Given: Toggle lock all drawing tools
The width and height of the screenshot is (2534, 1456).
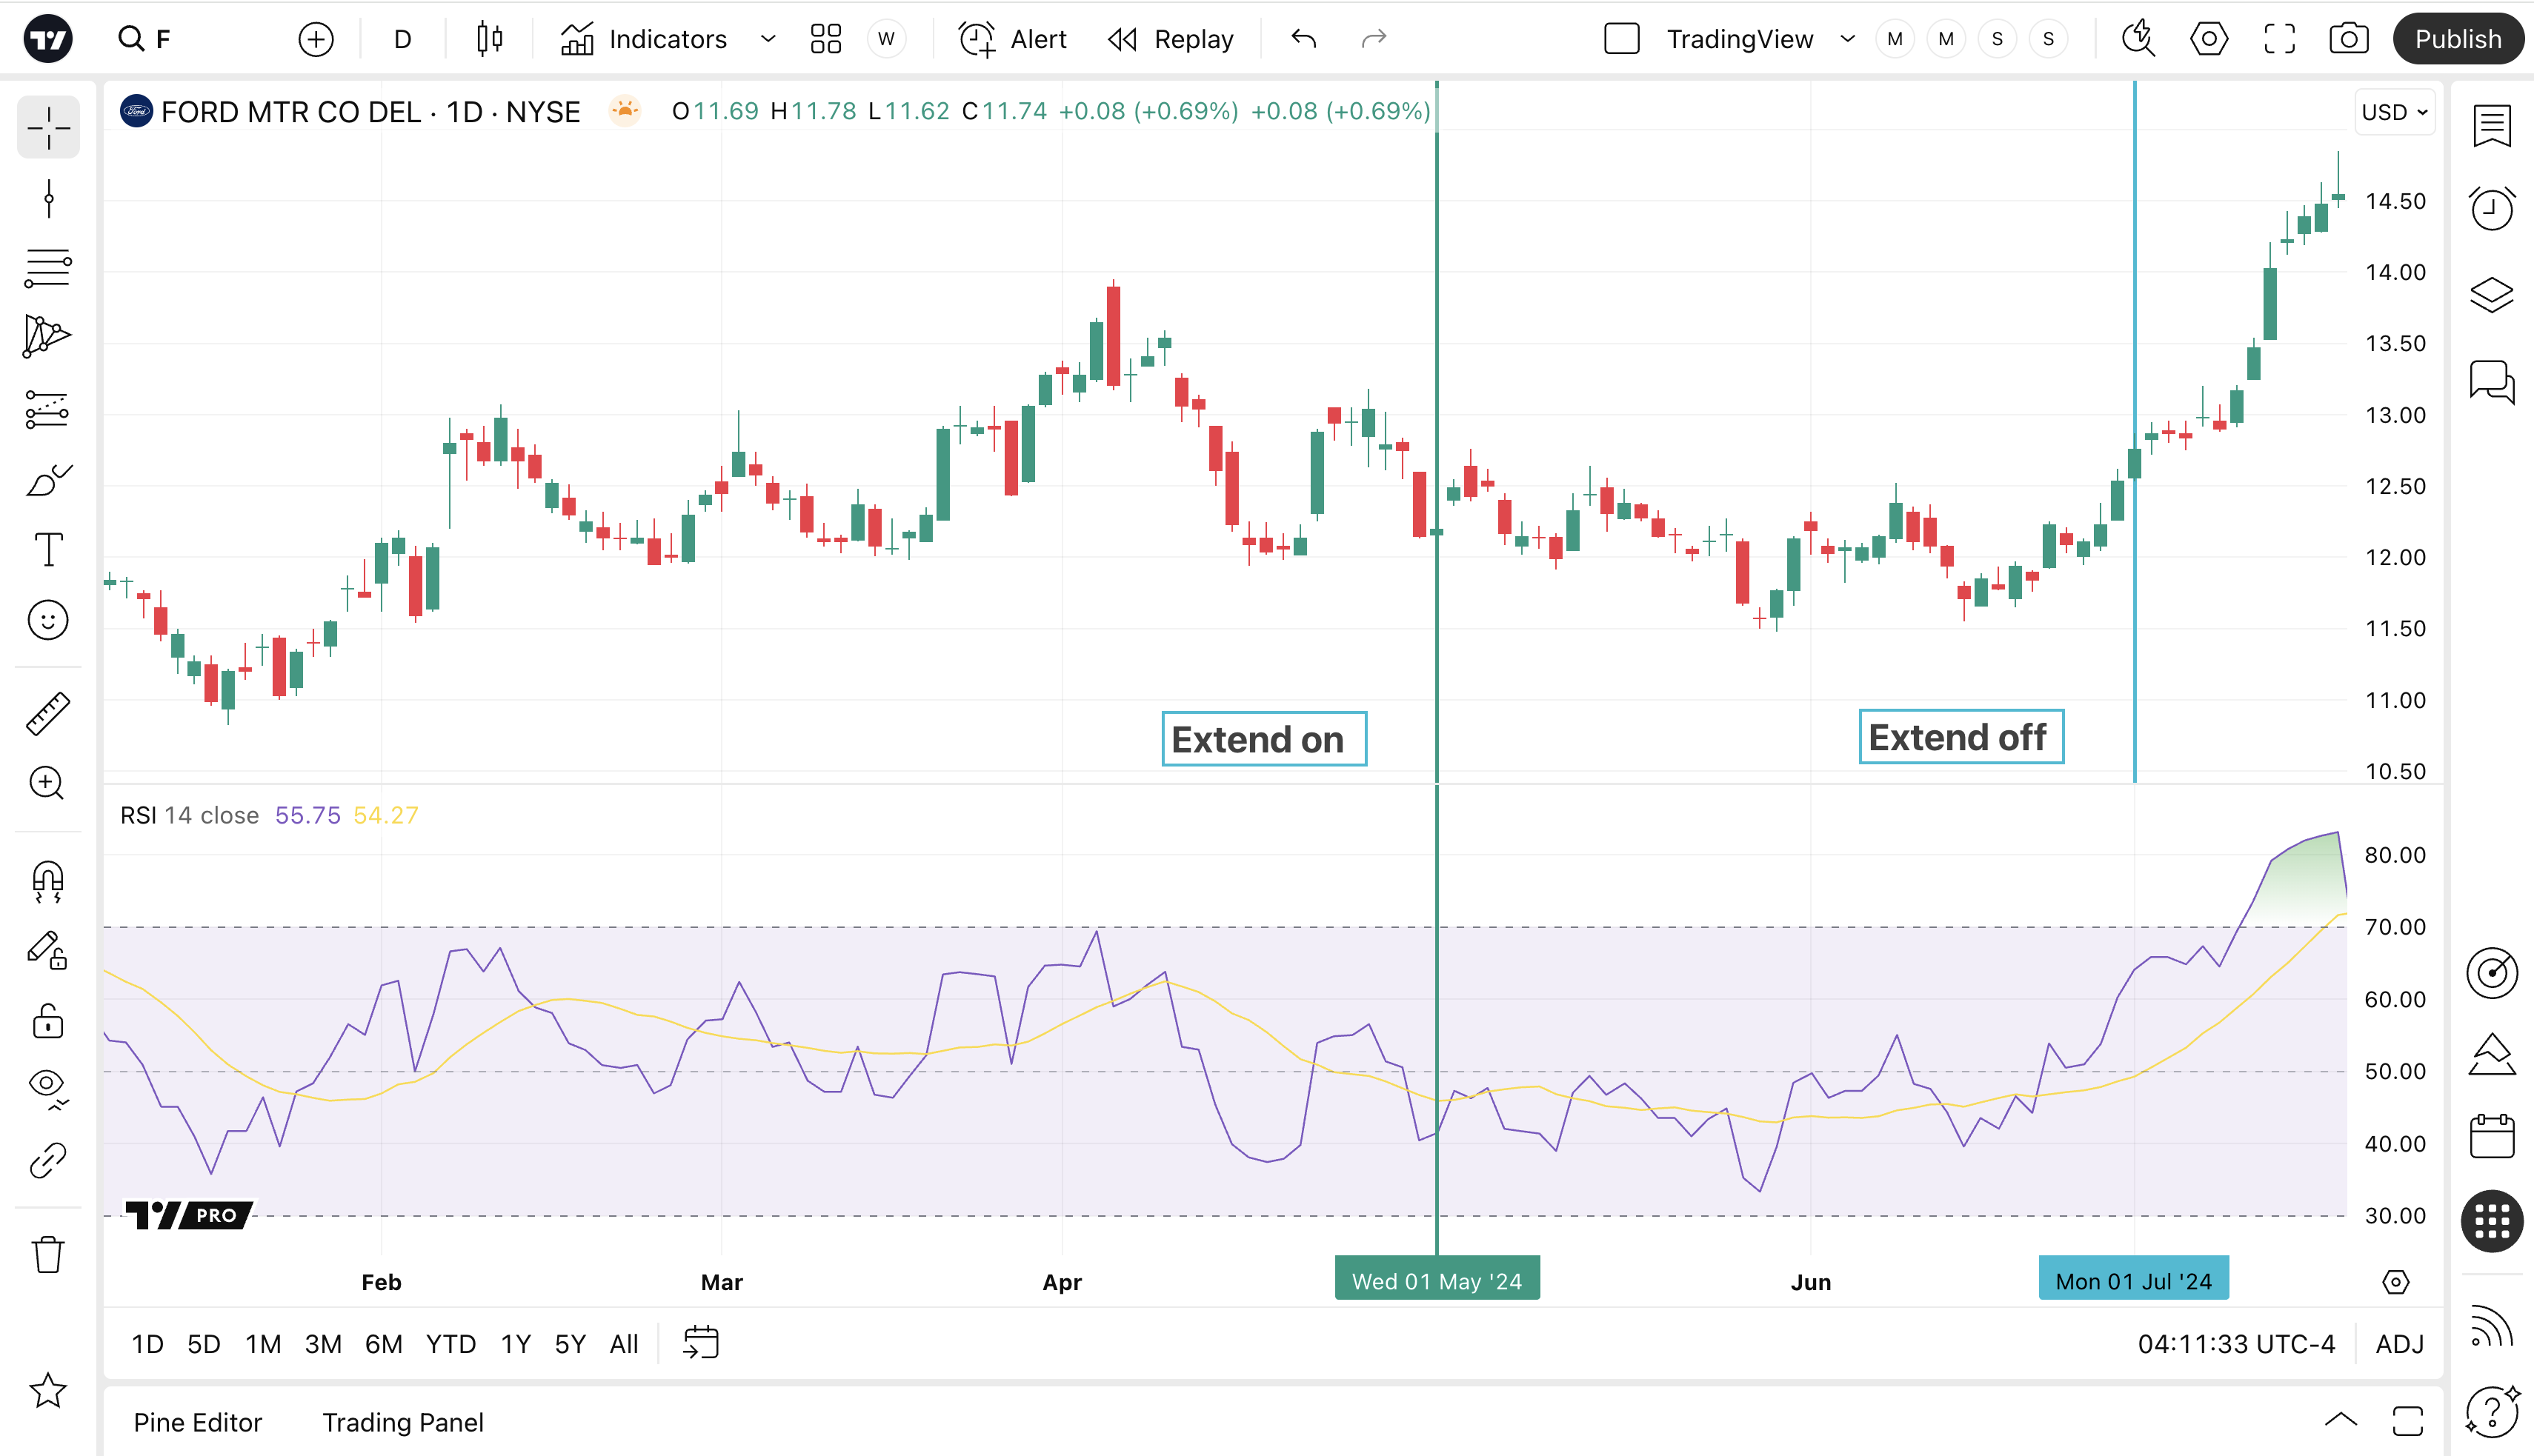Looking at the screenshot, I should (x=48, y=1022).
